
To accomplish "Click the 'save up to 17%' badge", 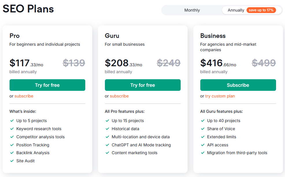I will tap(261, 10).
